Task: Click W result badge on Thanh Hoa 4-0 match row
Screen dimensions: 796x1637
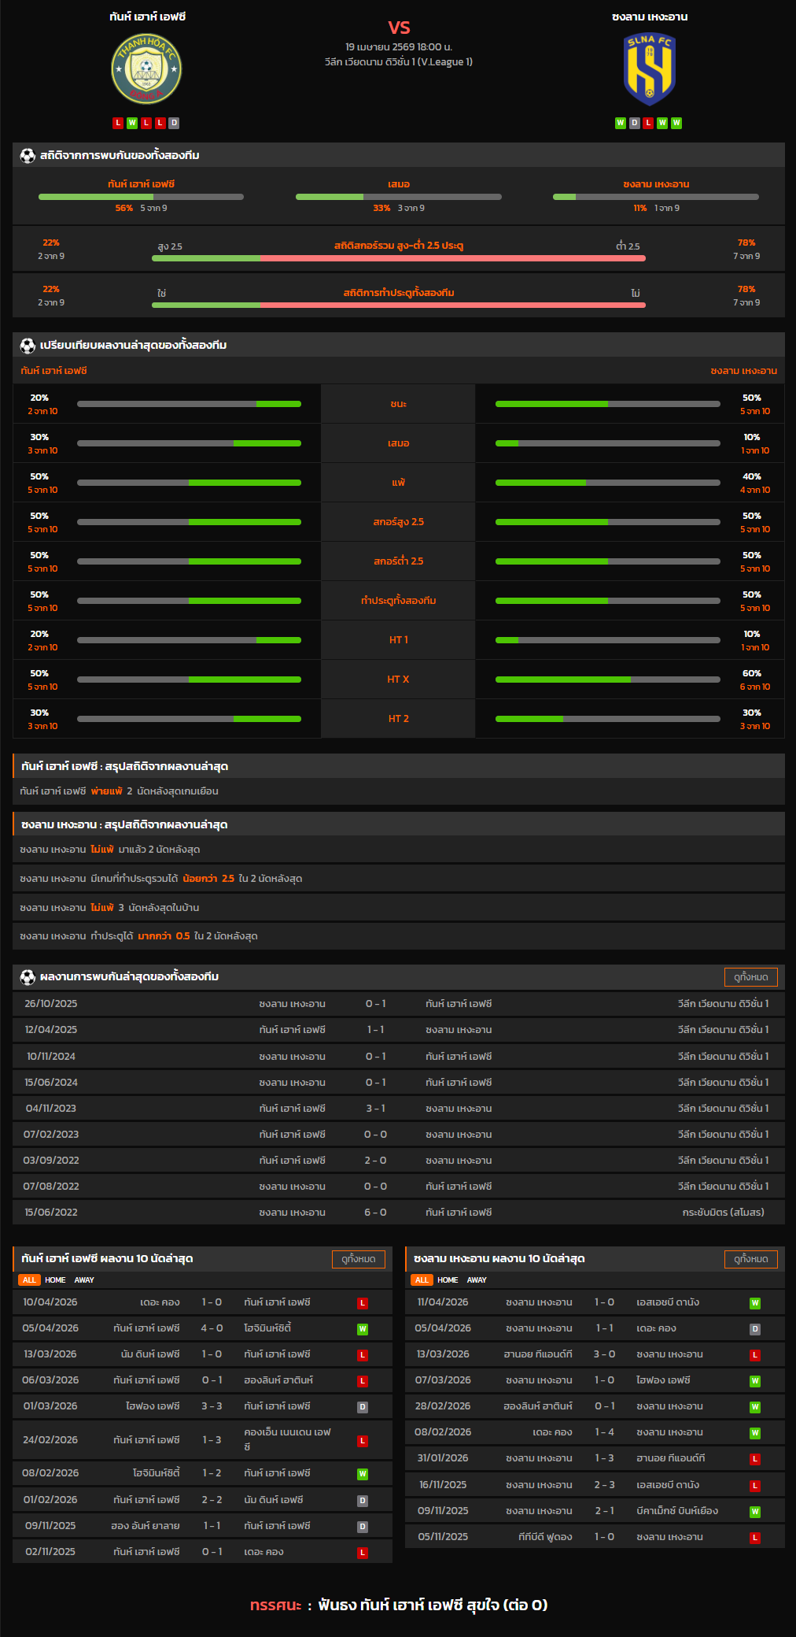Action: 363,1329
